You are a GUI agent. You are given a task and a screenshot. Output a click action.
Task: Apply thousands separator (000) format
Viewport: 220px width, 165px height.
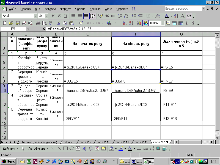click(x=113, y=16)
